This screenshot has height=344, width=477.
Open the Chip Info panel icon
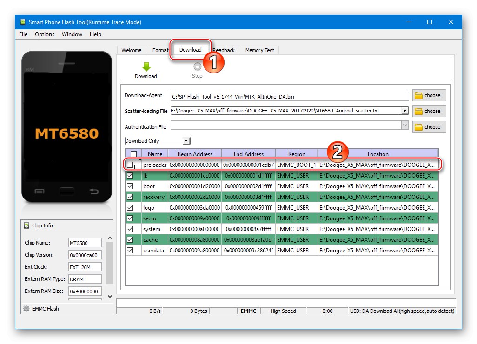point(26,225)
